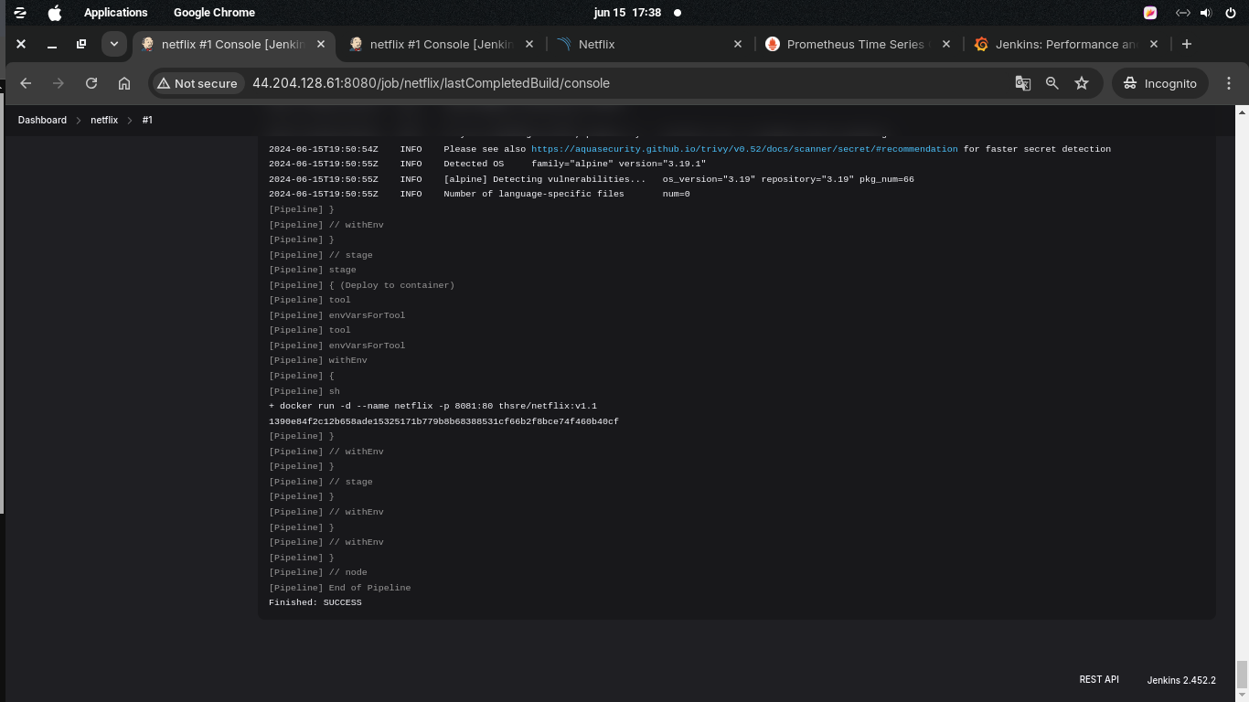
Task: Open the #1 build breadcrumb link
Action: 147,120
